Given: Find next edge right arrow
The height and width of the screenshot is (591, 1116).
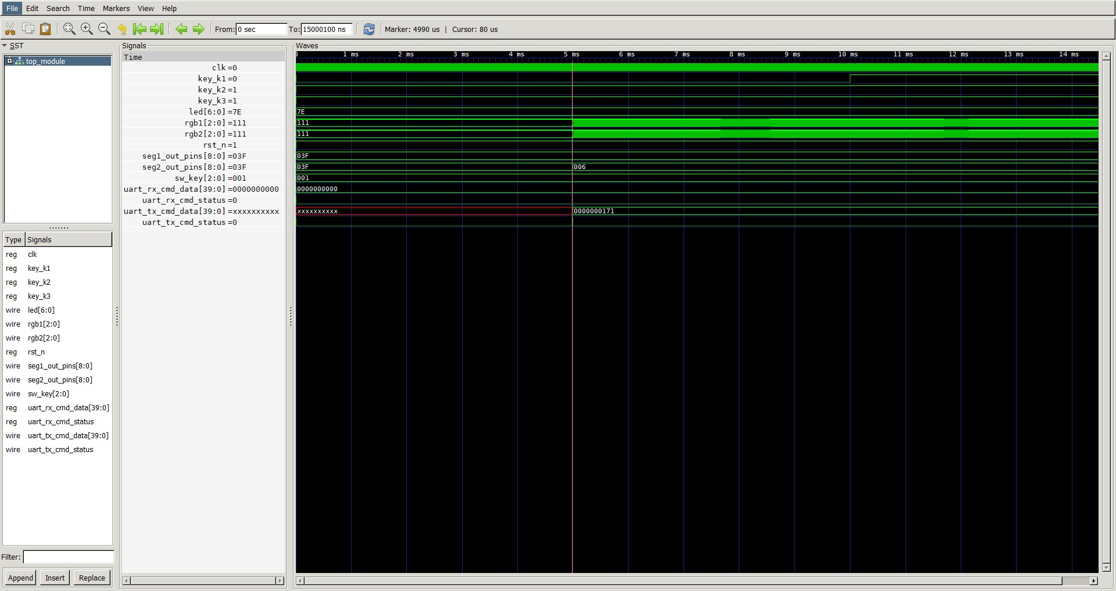Looking at the screenshot, I should (x=199, y=29).
